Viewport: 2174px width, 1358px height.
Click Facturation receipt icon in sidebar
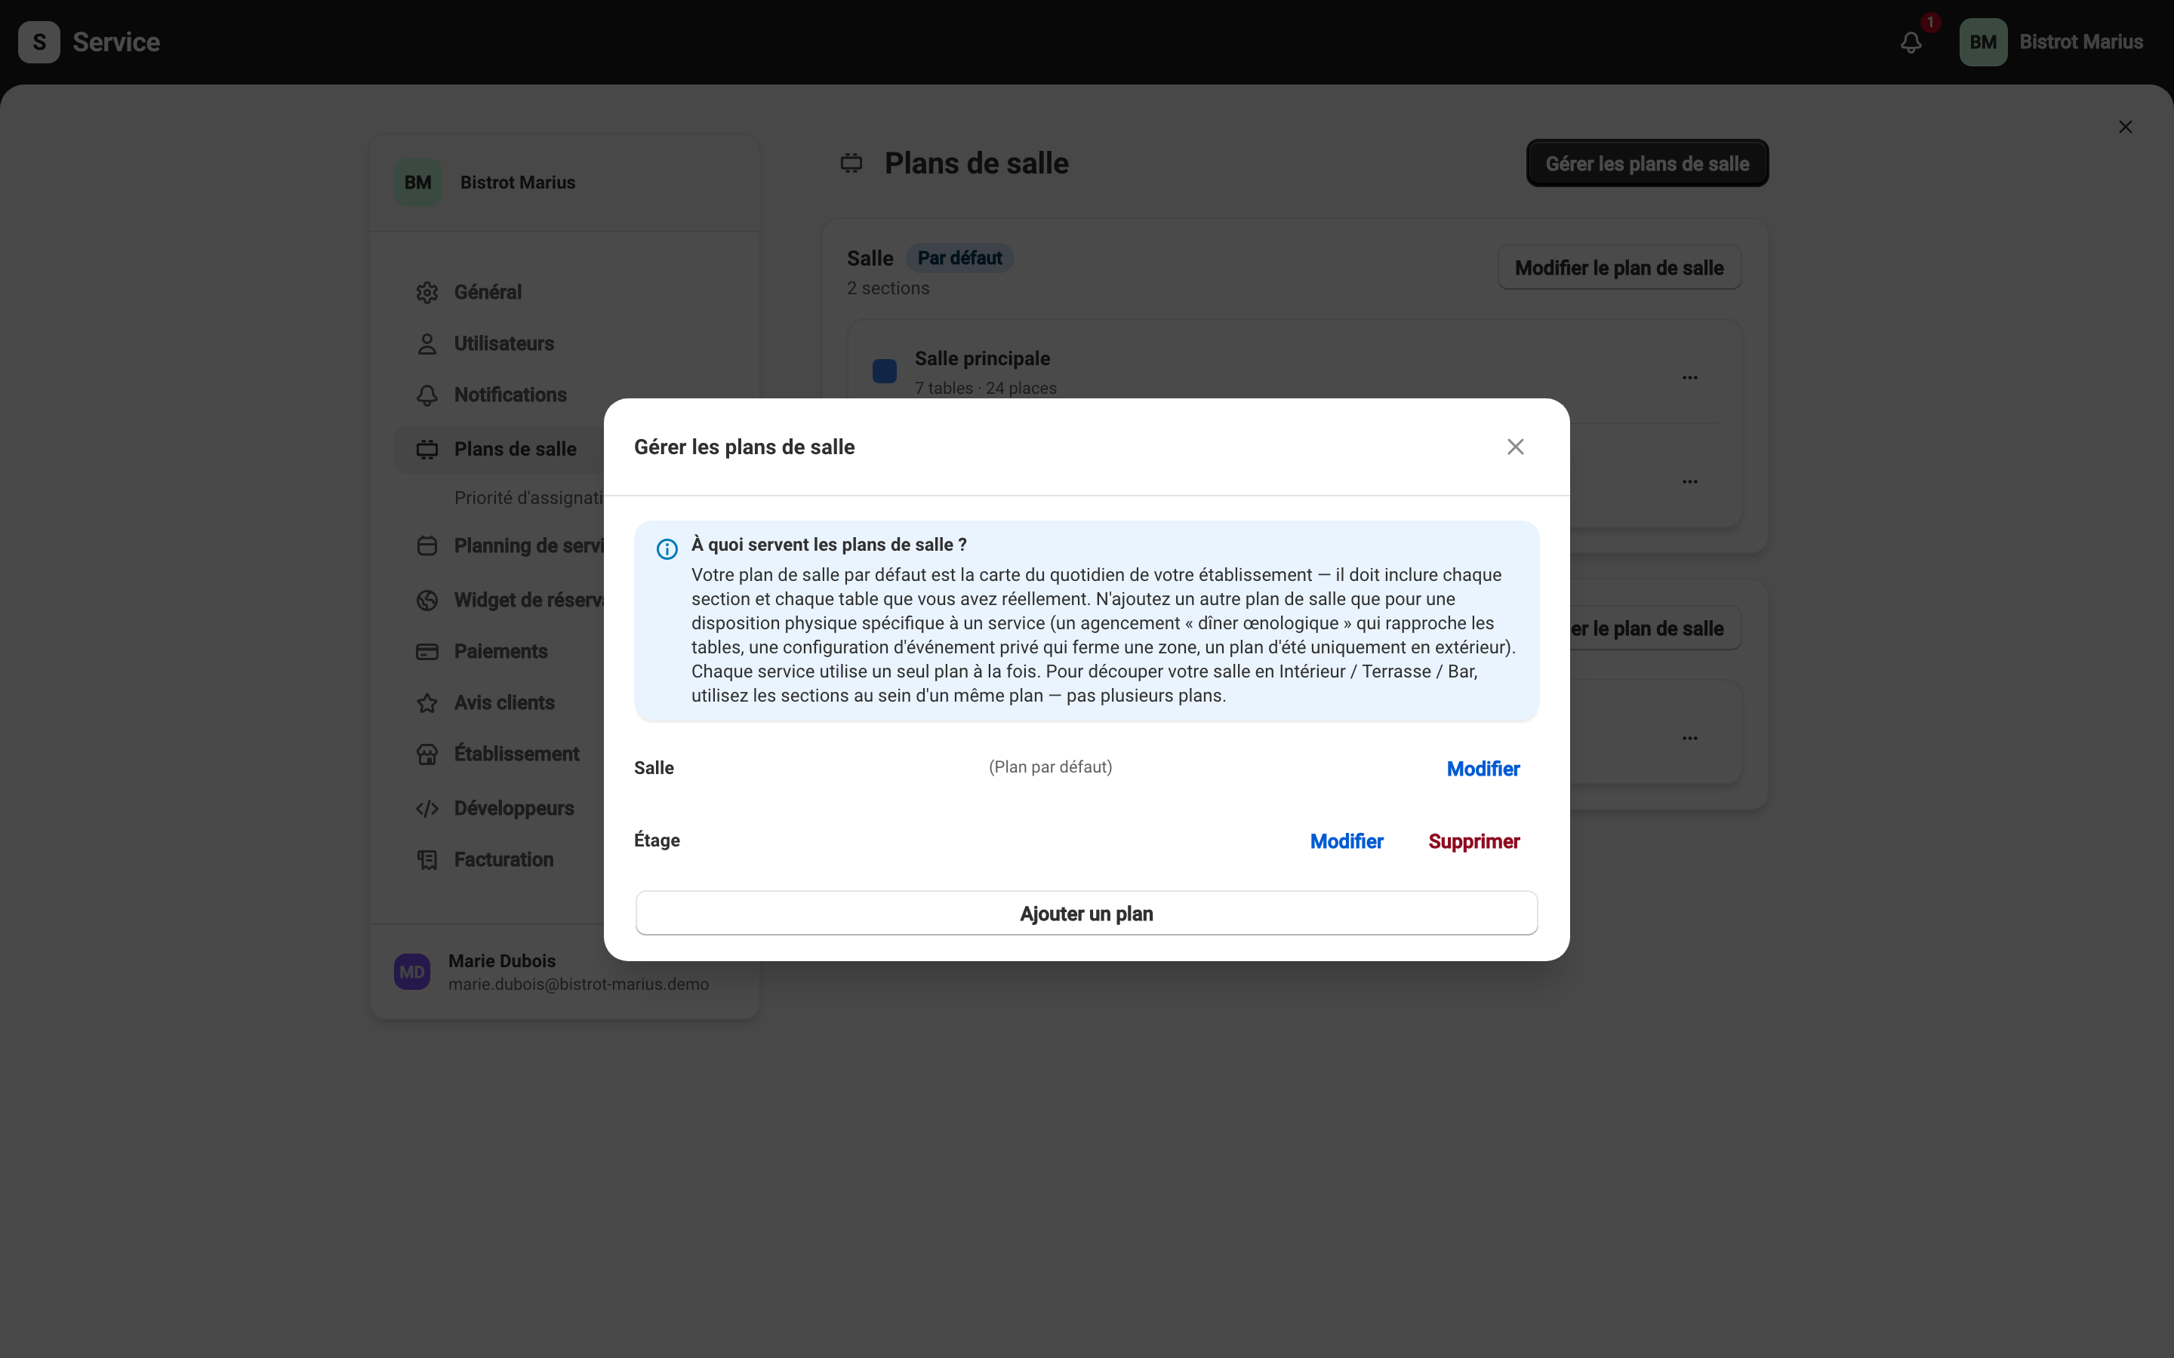[426, 860]
